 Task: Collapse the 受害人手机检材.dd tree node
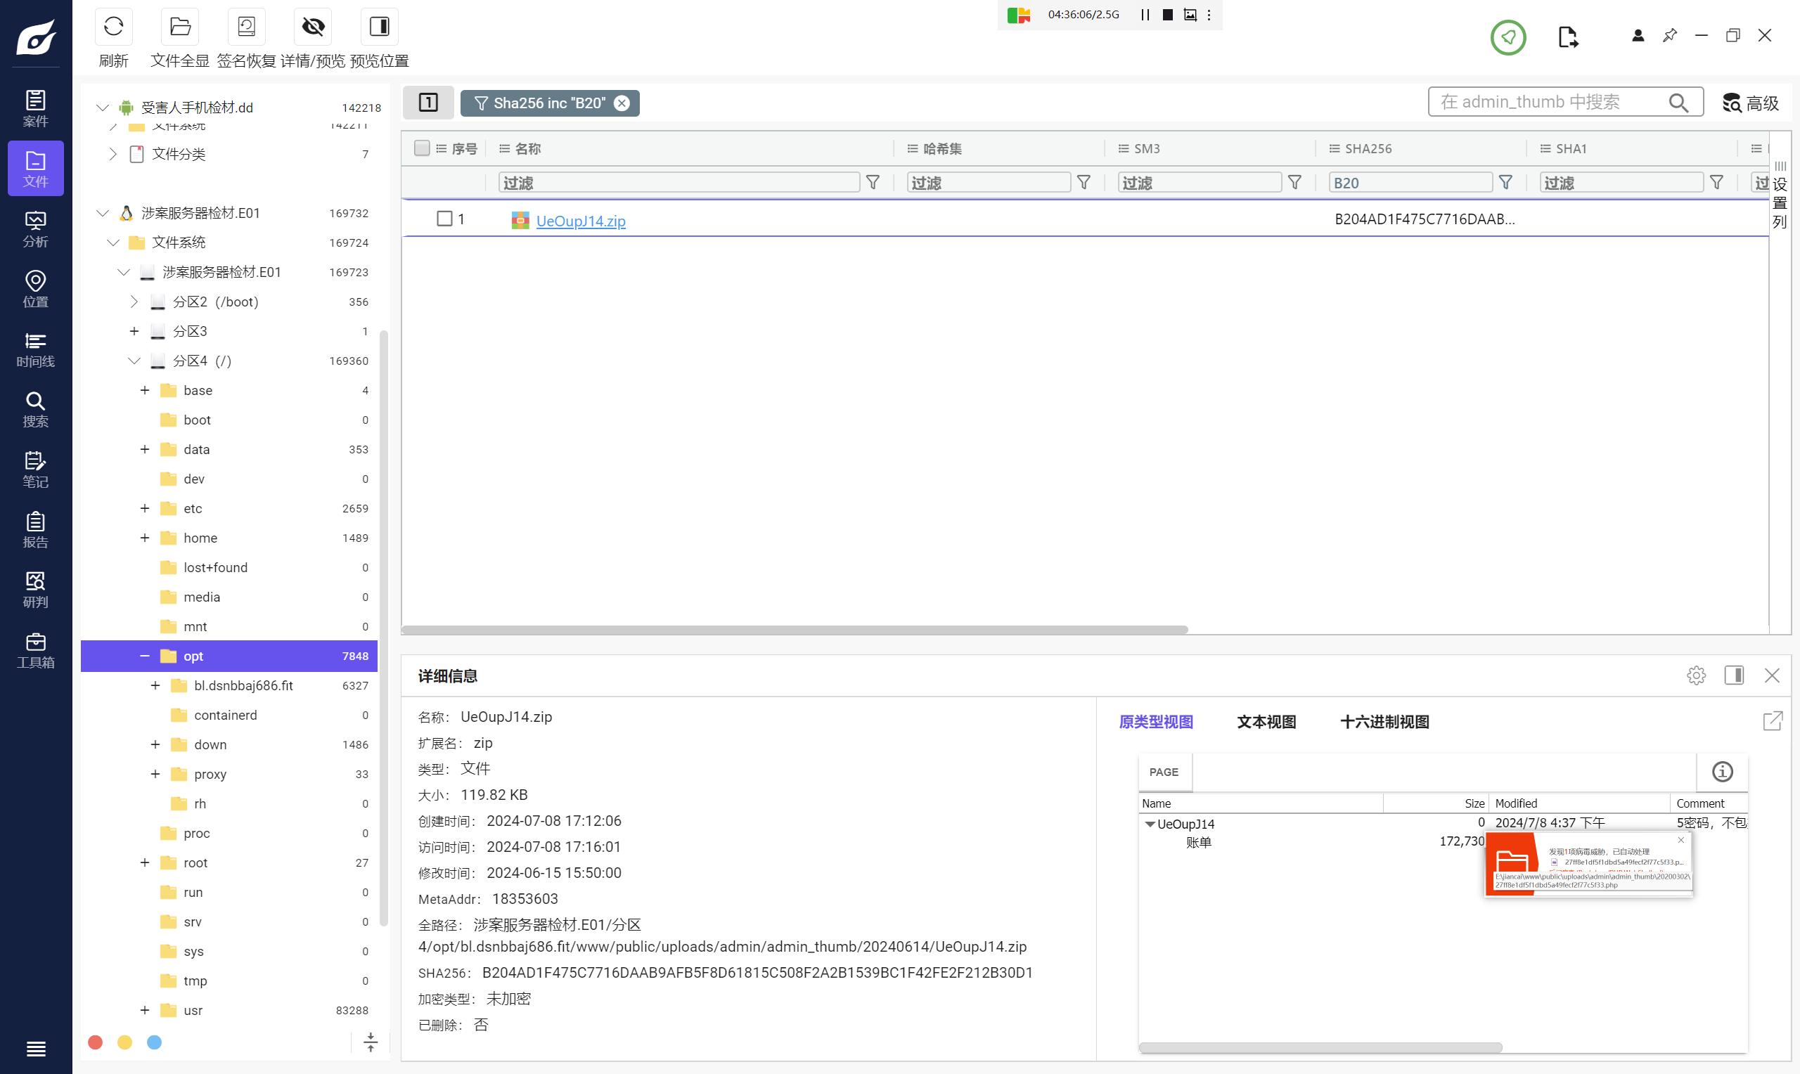coord(102,108)
